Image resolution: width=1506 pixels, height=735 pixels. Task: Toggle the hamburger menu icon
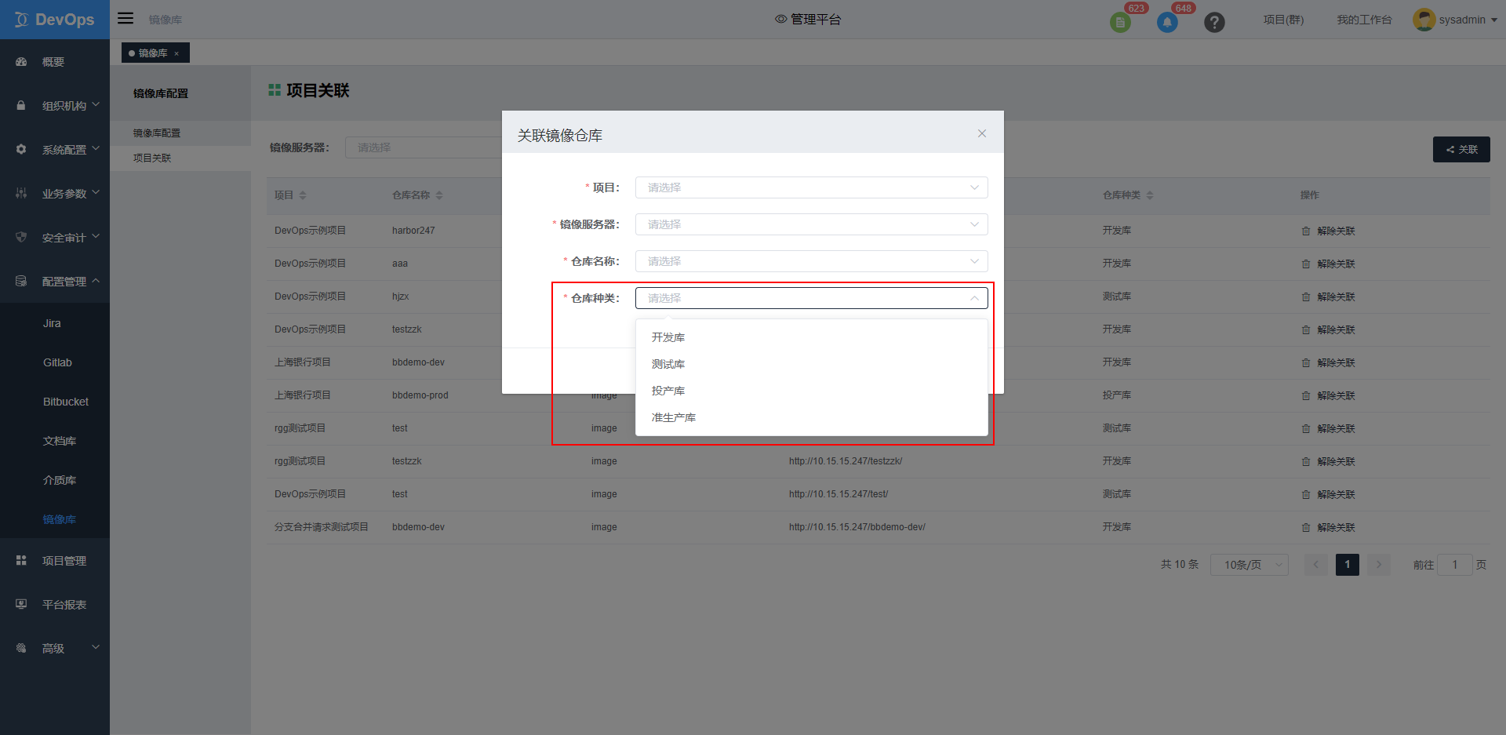coord(125,18)
